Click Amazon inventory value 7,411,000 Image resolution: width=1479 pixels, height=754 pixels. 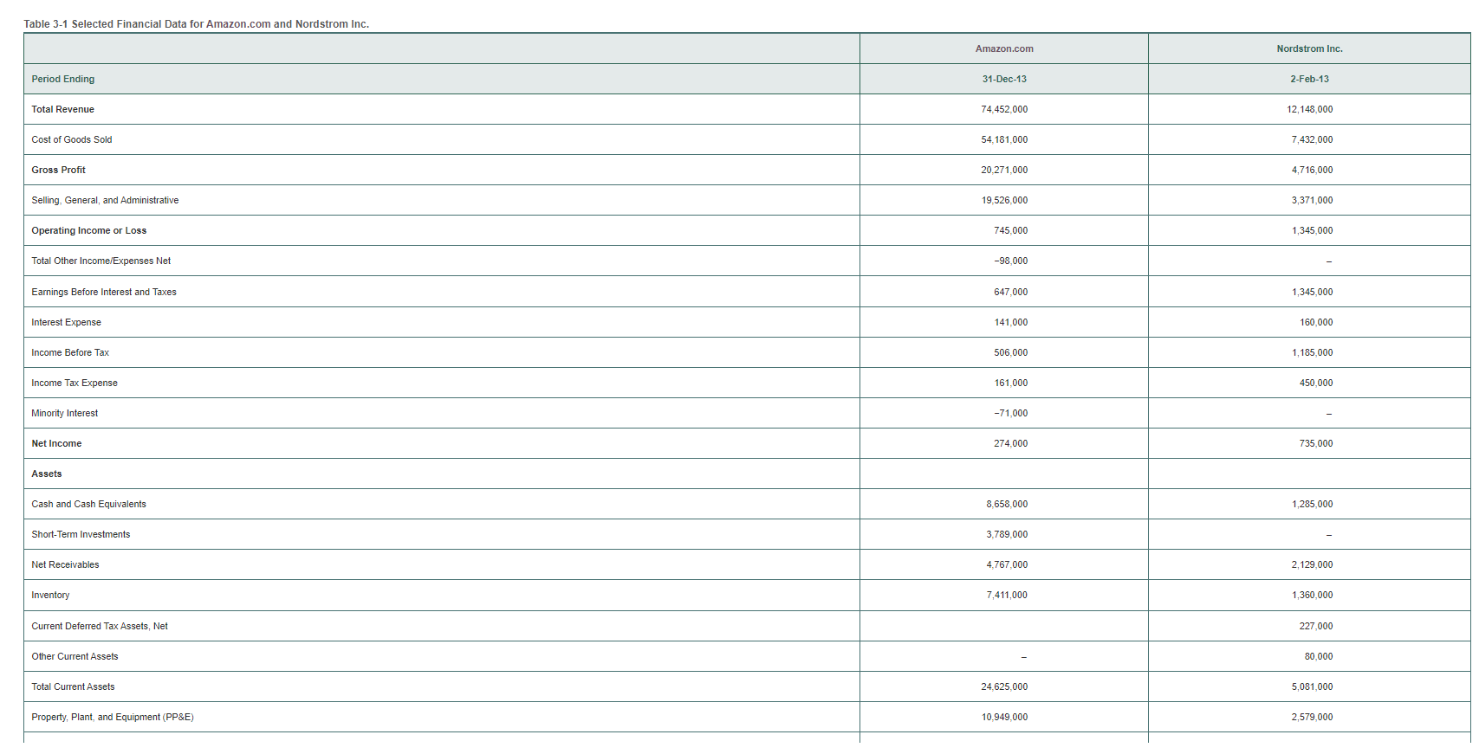click(x=1007, y=595)
